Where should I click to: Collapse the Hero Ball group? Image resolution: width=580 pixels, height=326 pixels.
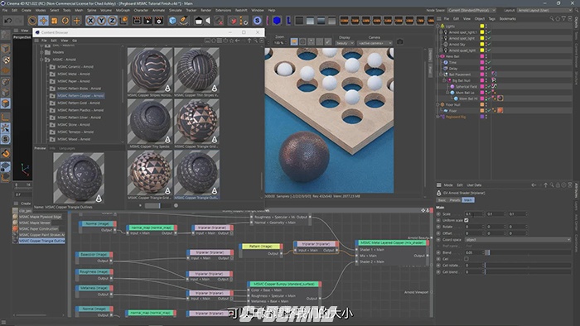438,56
